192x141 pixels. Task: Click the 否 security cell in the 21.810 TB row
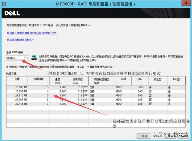150,95
